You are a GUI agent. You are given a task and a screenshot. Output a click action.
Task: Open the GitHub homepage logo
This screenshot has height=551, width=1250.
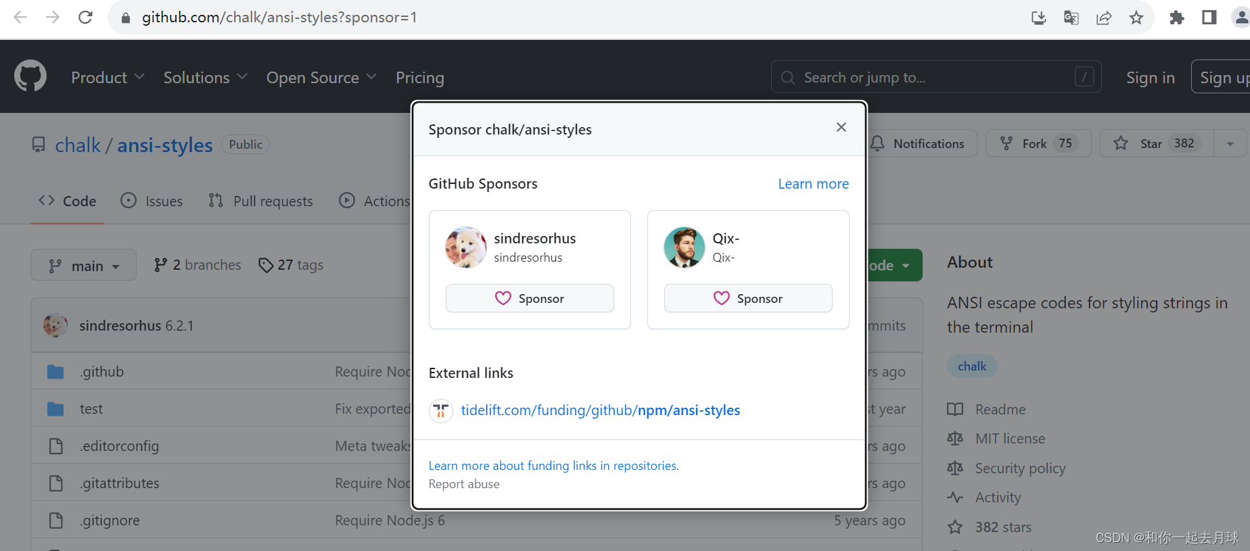click(x=30, y=76)
